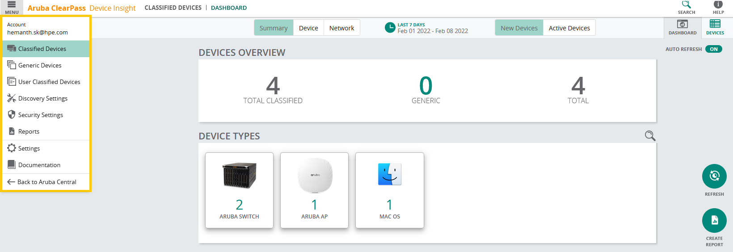
Task: Open Security Settings menu item
Action: coord(46,115)
